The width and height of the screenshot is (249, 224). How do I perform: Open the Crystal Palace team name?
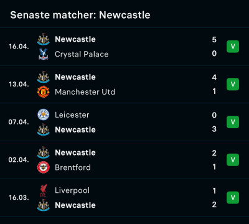point(82,54)
